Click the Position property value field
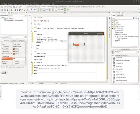The width and height of the screenshot is (140, 114). 19,59
